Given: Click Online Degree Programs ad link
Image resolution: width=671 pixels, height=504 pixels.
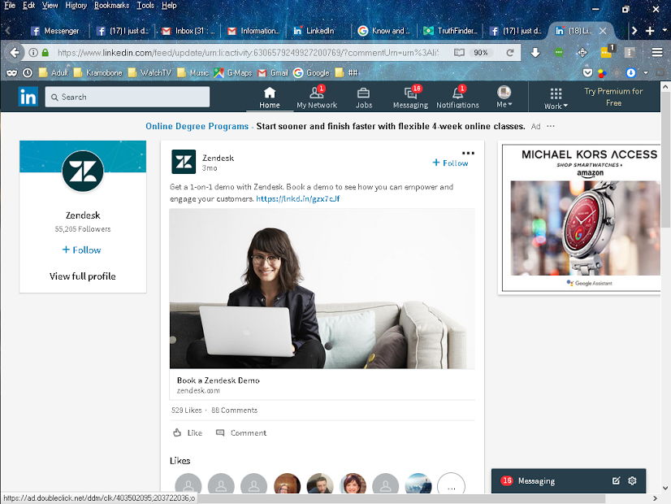Looking at the screenshot, I should tap(197, 126).
